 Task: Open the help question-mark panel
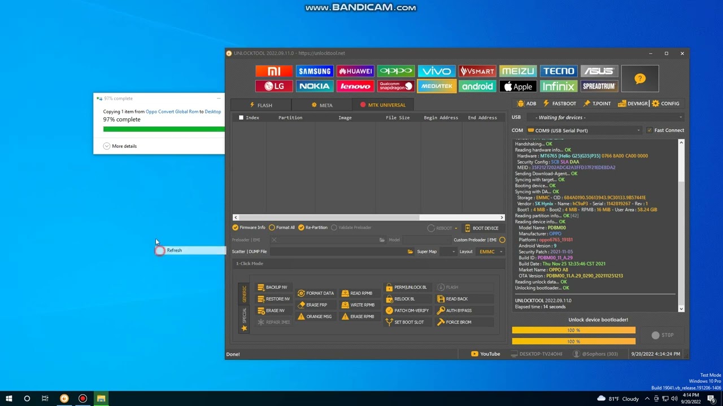tap(640, 79)
